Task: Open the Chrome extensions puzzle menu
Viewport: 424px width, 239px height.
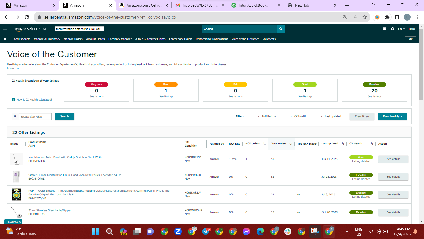Action: coord(387,17)
